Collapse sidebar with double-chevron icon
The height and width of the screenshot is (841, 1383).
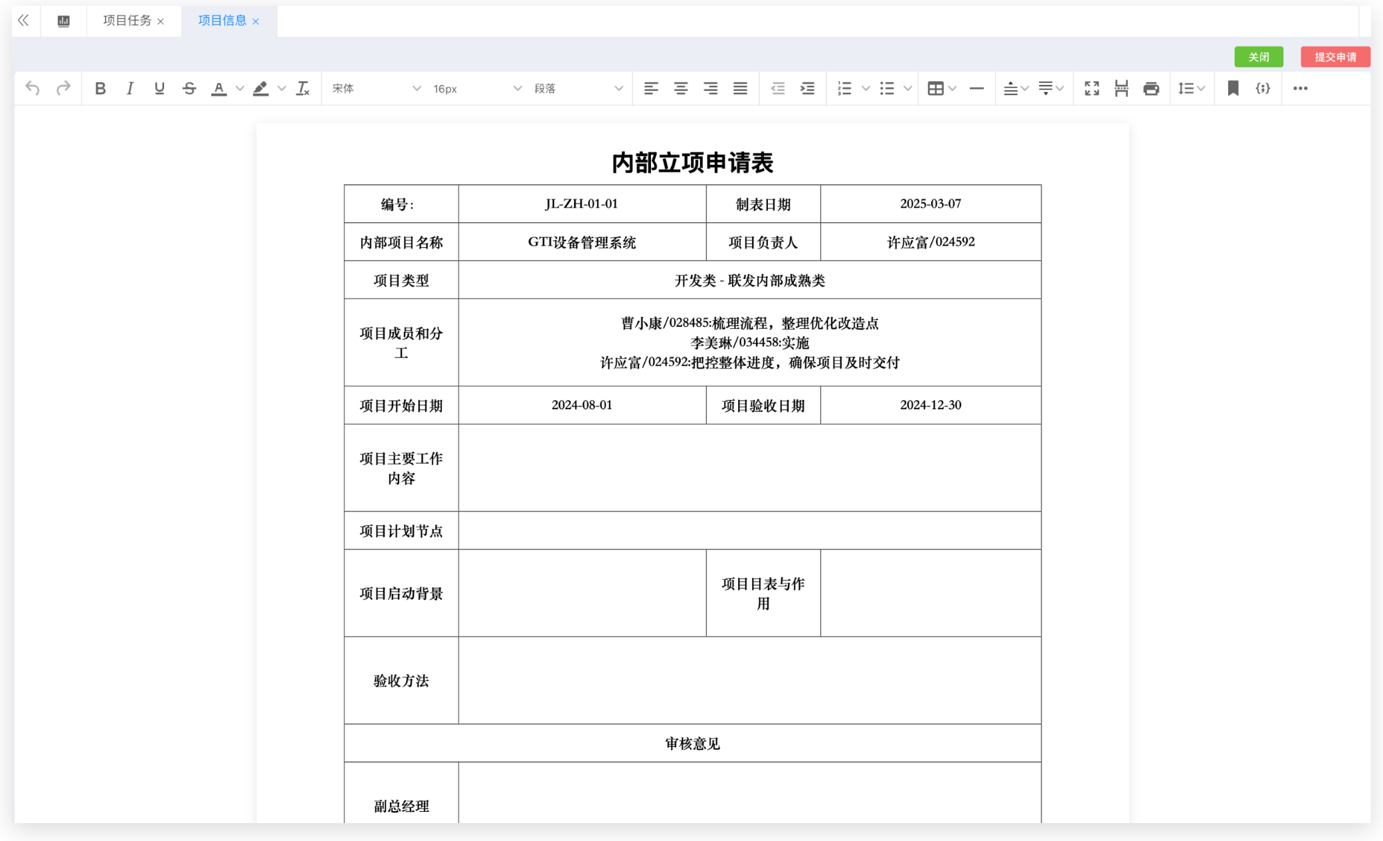point(24,21)
